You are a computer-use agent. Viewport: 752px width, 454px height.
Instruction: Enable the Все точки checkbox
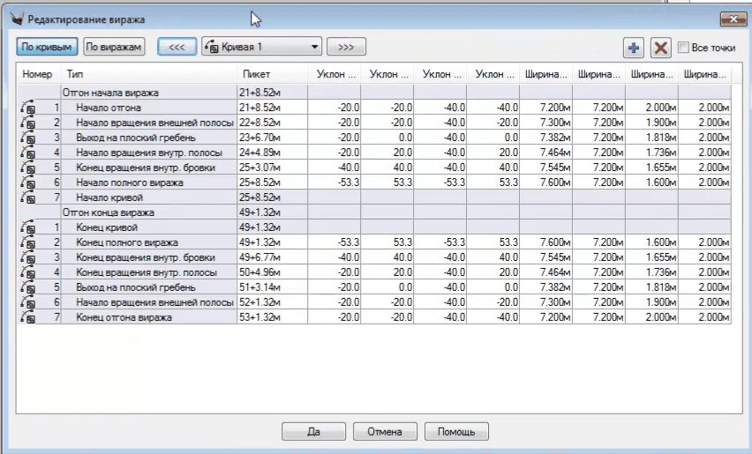[683, 47]
